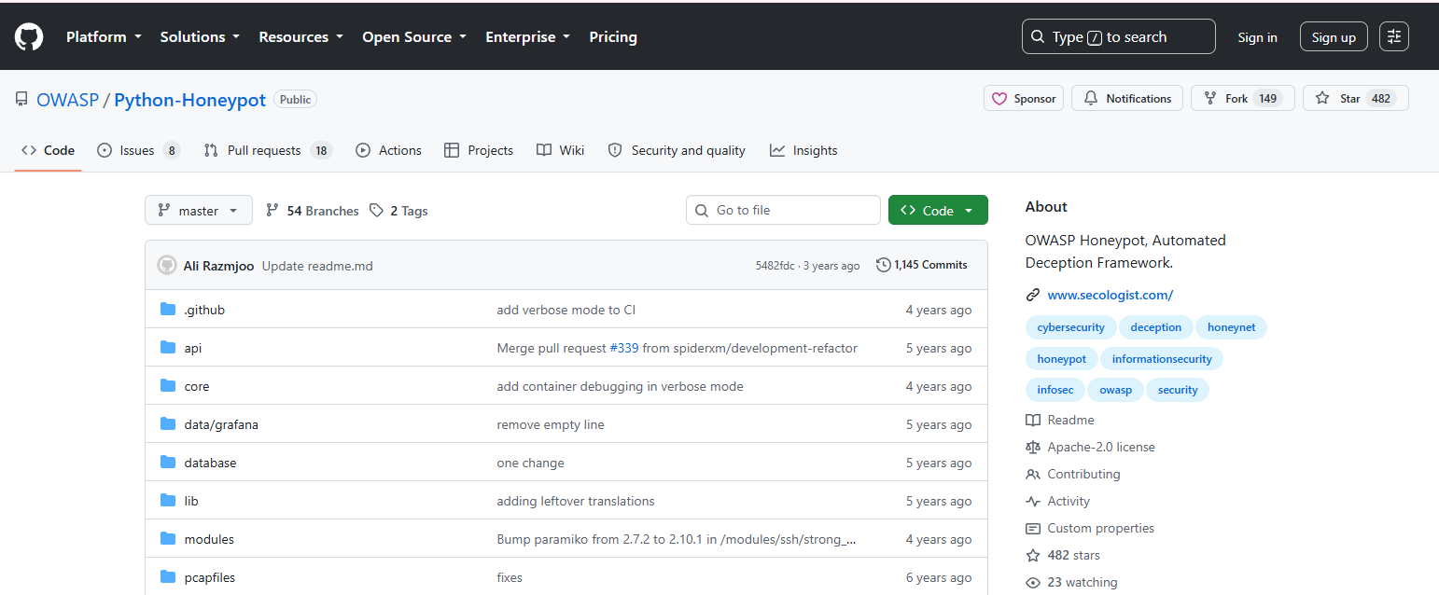
Task: Click the branch icon beside 54 Branches
Action: tap(272, 211)
